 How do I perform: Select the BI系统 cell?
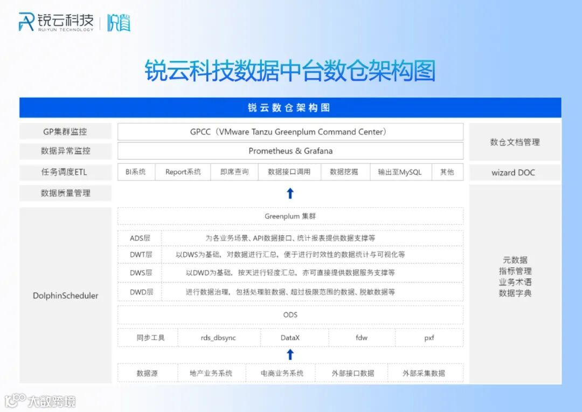136,172
